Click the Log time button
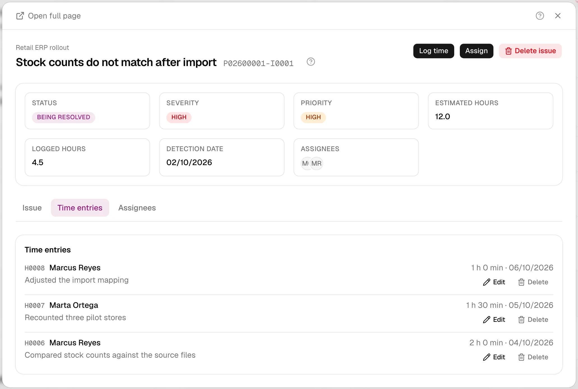The height and width of the screenshot is (389, 578). pos(433,51)
